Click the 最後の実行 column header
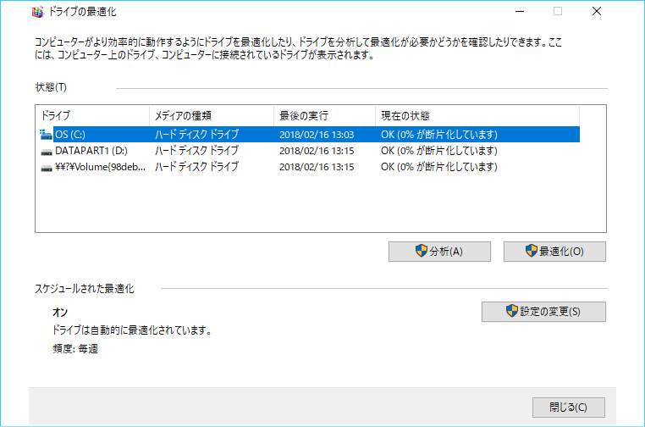The width and height of the screenshot is (645, 427). pyautogui.click(x=323, y=115)
